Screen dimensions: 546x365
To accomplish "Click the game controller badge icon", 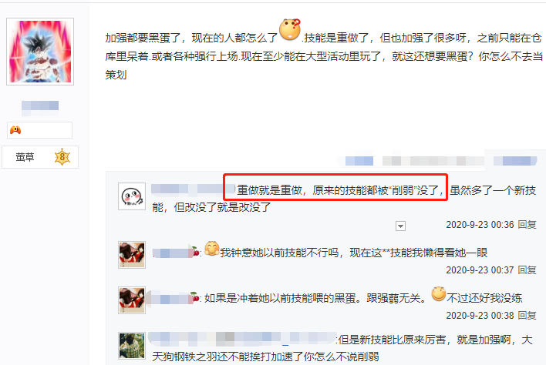I will (x=15, y=130).
